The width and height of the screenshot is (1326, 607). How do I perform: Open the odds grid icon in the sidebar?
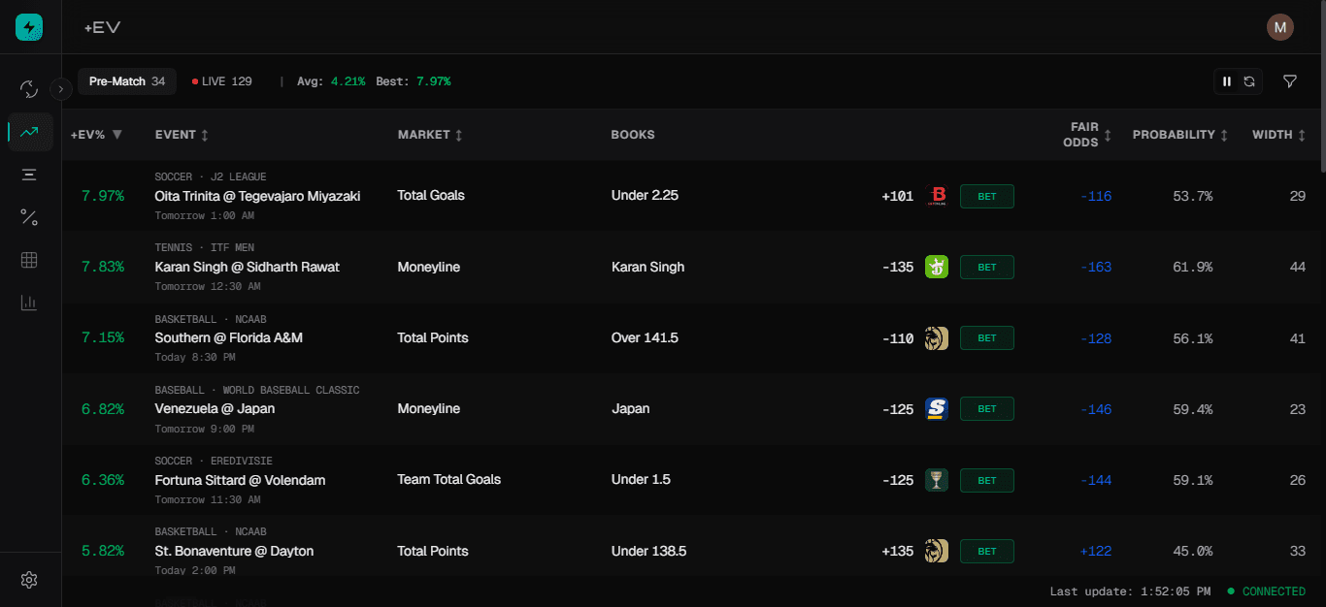29,259
